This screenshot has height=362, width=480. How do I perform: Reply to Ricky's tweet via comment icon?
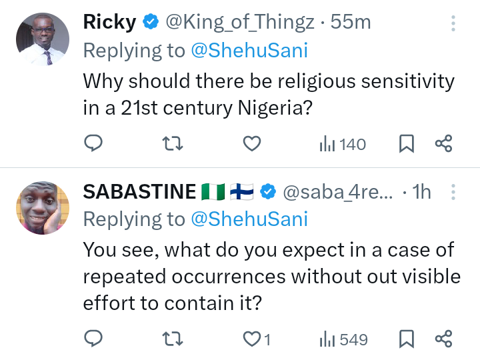click(93, 143)
